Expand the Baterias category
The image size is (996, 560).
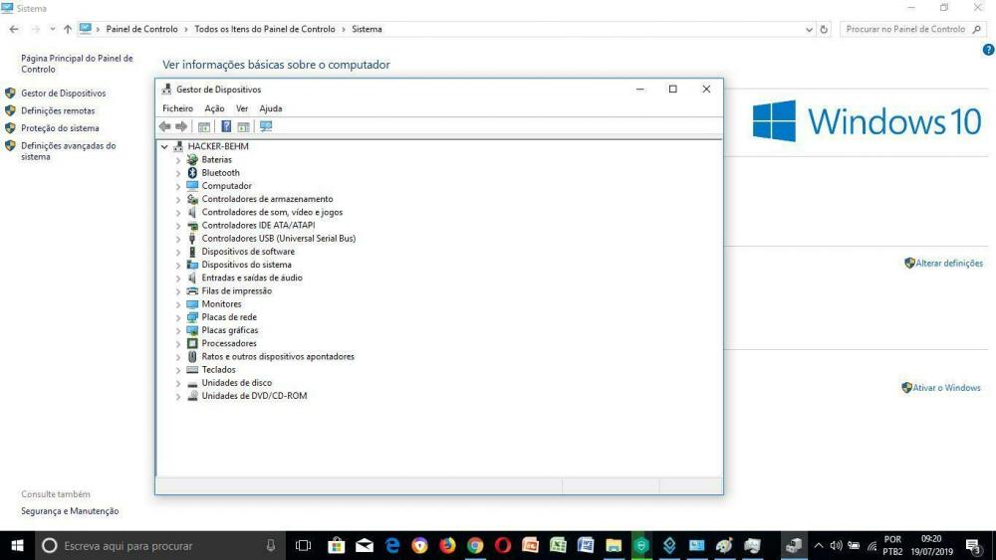[178, 160]
